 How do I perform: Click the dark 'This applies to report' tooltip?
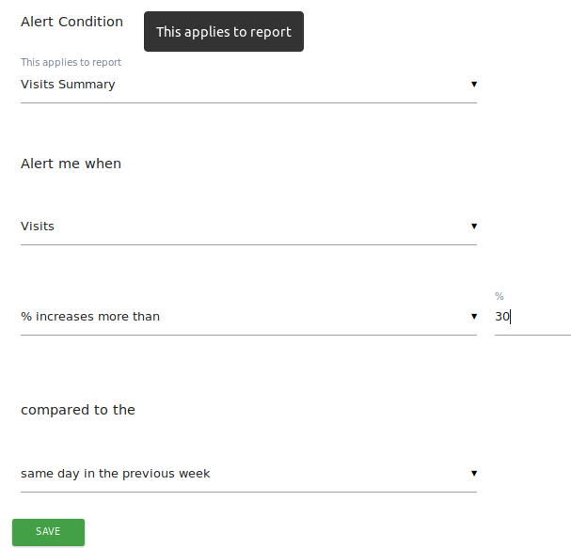224,32
